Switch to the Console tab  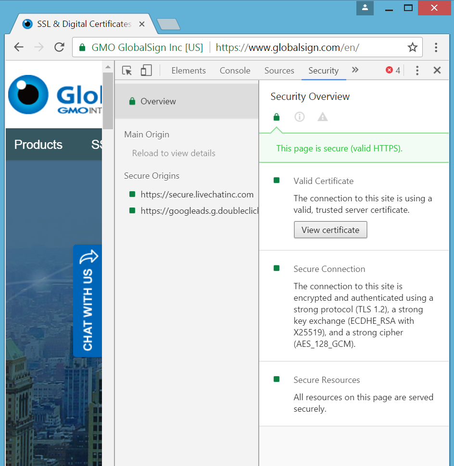(x=235, y=71)
